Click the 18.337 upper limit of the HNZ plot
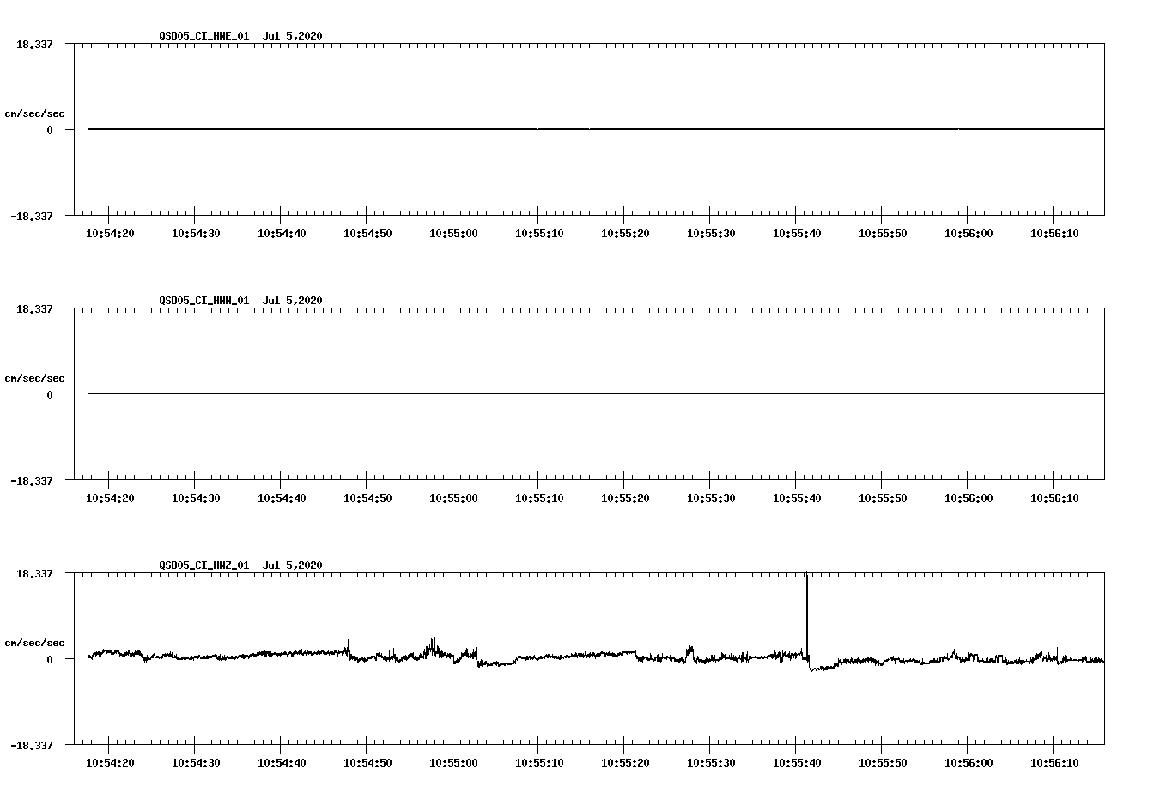The image size is (1166, 794). pos(34,574)
